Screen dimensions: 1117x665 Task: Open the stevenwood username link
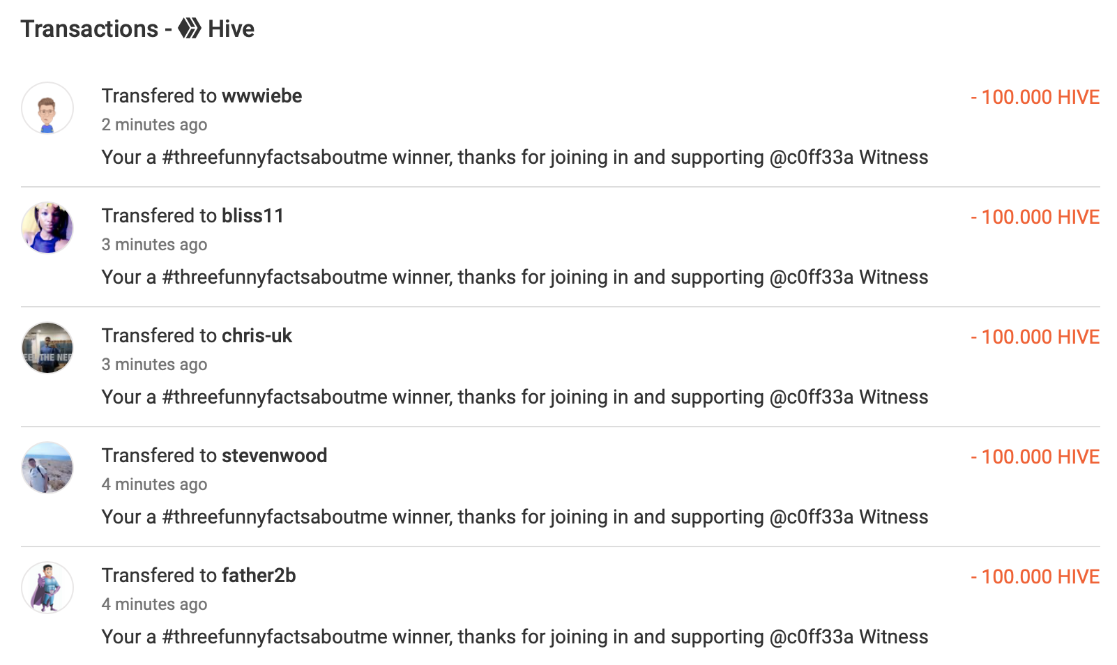274,456
